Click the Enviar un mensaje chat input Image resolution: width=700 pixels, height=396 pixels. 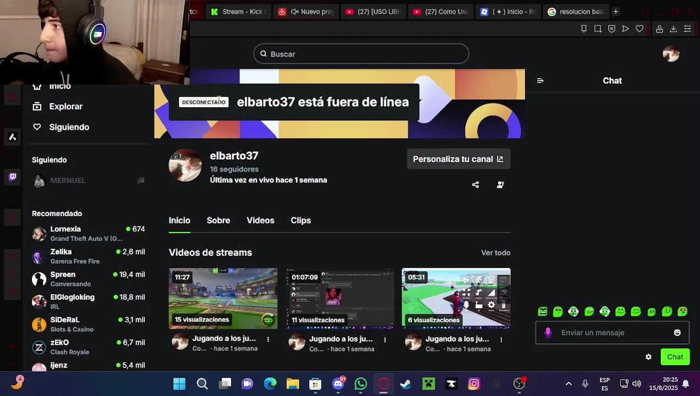tap(612, 333)
